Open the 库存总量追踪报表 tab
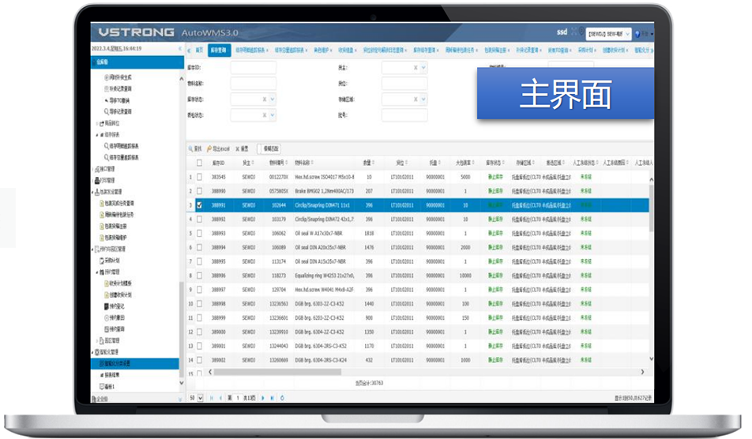Screen dimensions: 752x439 290,51
